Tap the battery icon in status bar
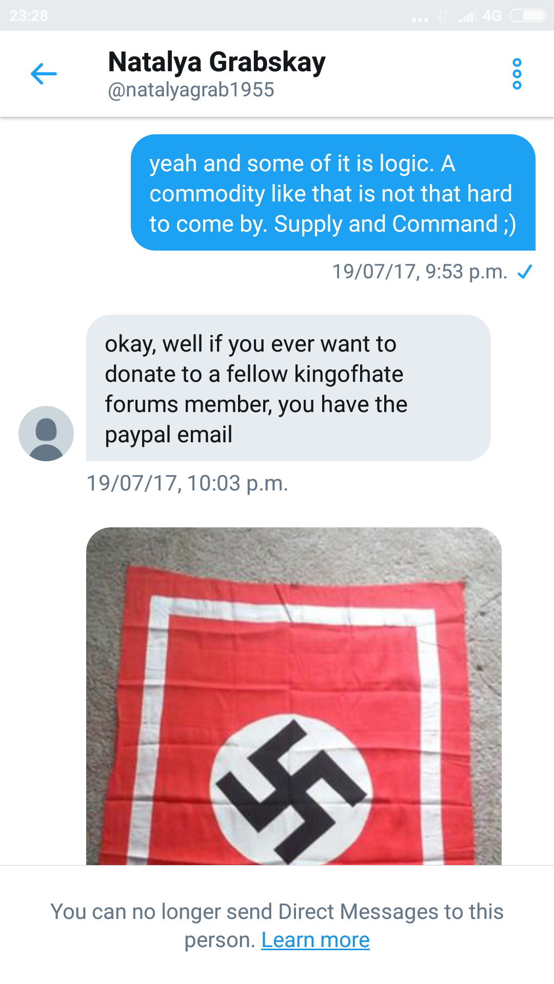The image size is (554, 984). (x=528, y=16)
